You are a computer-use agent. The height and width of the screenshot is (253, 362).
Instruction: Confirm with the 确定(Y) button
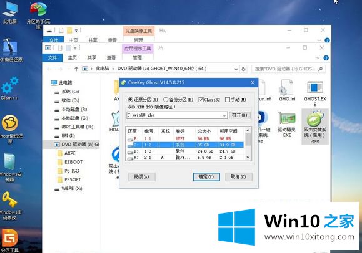click(x=206, y=177)
